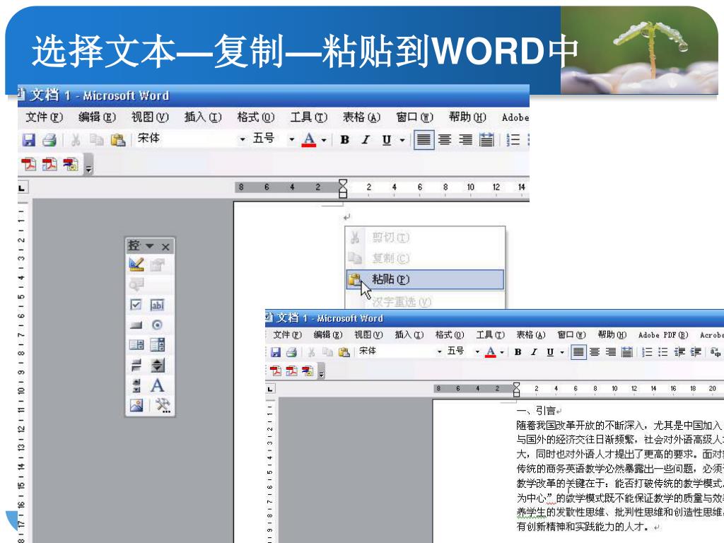Toggle Italic in front Word window

tap(535, 352)
